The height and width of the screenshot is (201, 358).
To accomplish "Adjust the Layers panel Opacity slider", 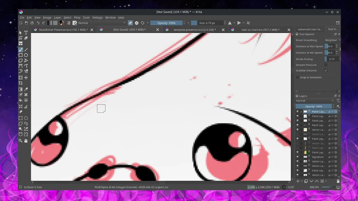I will point(314,106).
